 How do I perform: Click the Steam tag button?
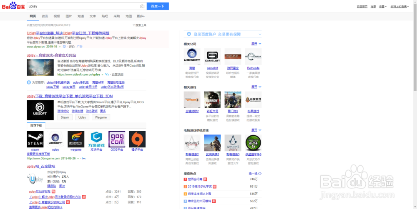pos(65,117)
